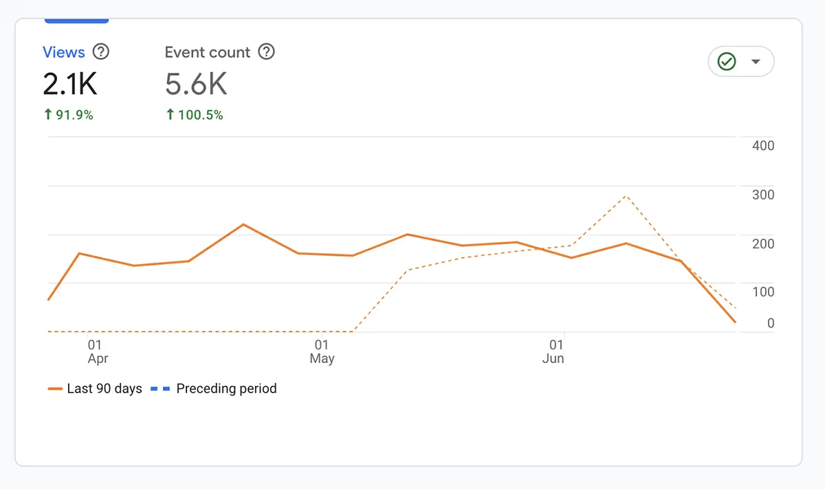Click the help icon beside Event count

click(x=266, y=52)
